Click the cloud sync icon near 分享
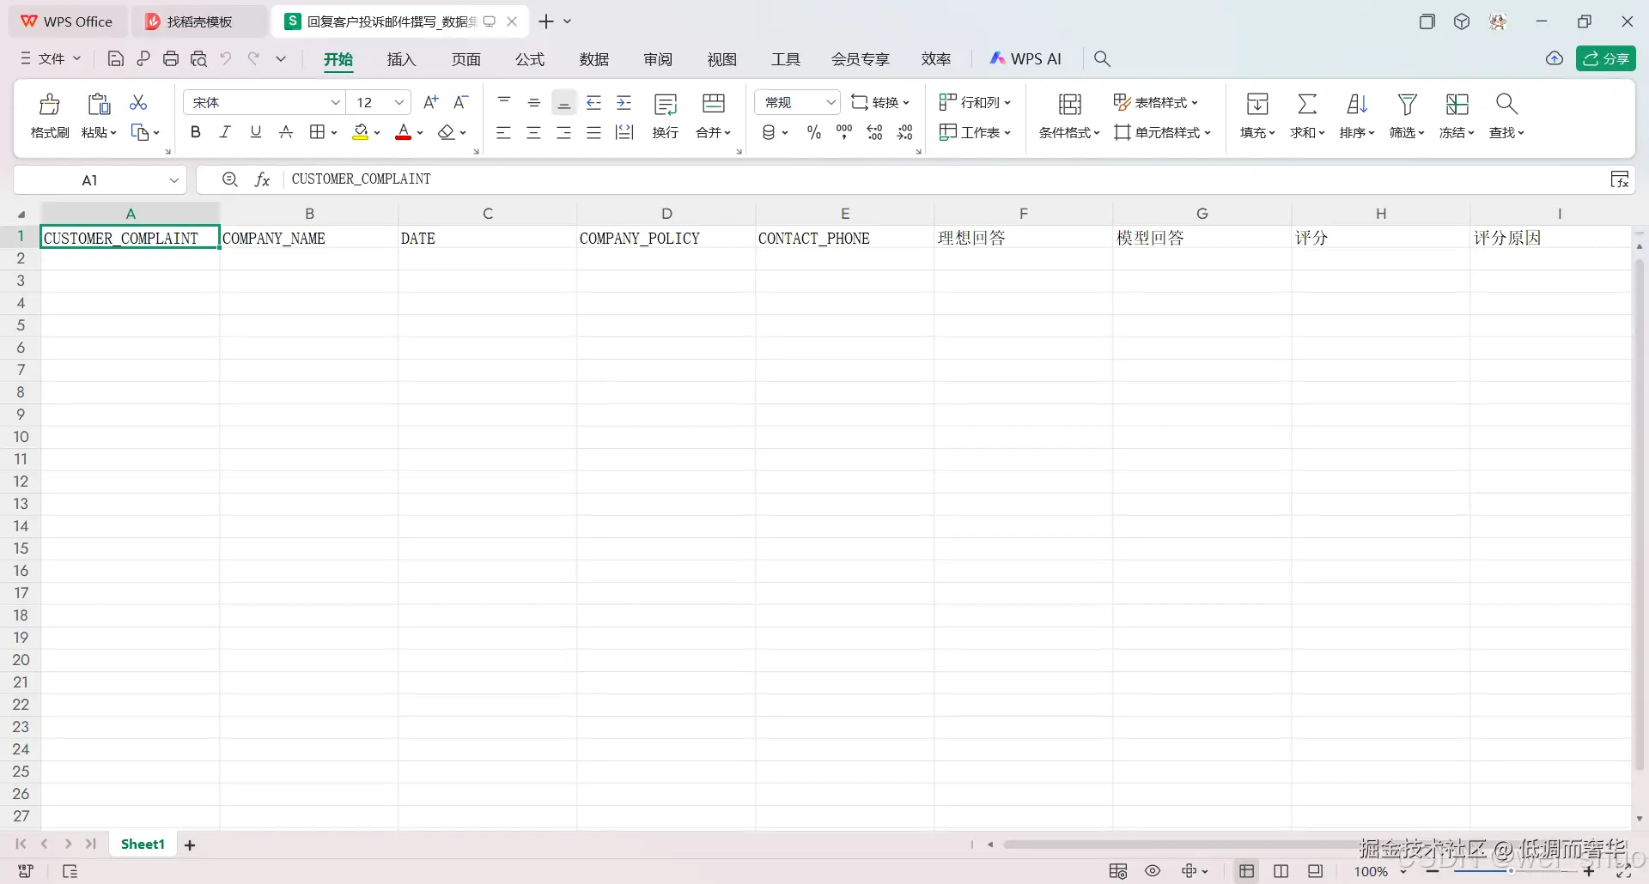 [1555, 58]
